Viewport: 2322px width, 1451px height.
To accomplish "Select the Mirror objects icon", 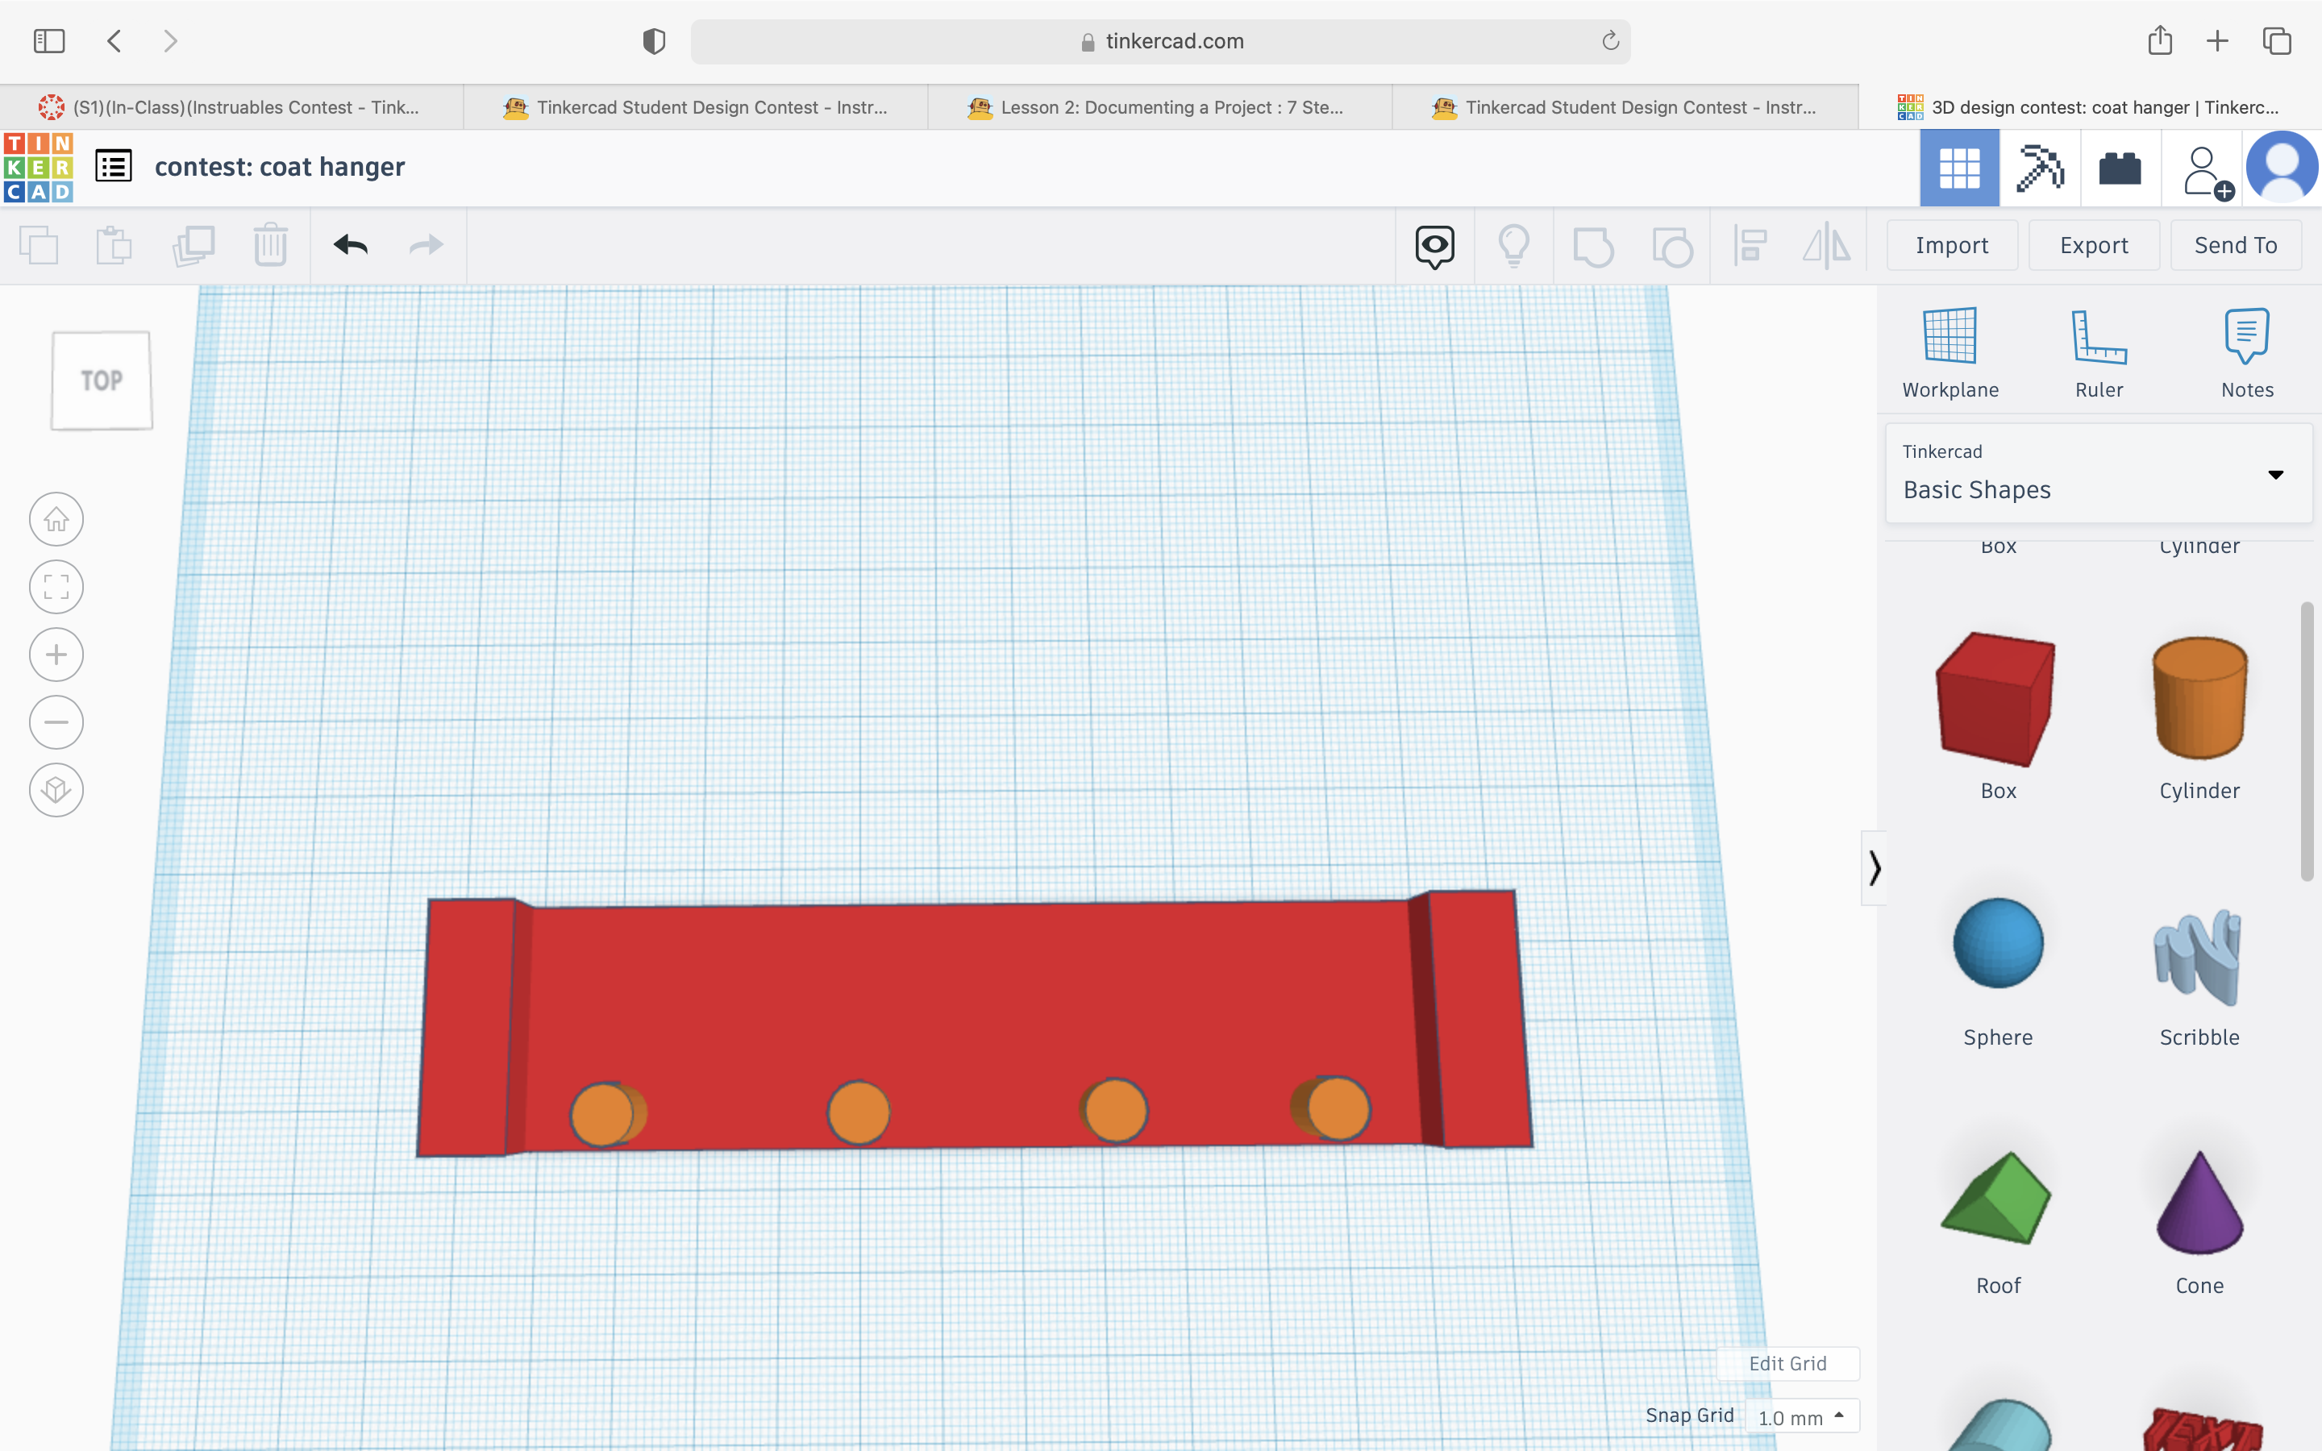I will tap(1827, 246).
